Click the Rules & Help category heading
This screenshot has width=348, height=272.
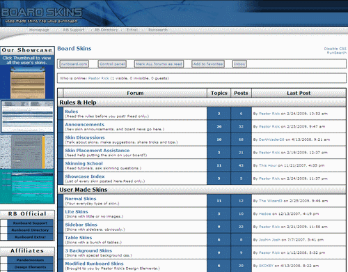pos(78,103)
